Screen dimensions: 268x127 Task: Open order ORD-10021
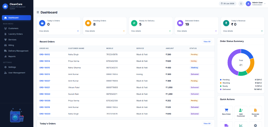click(44, 87)
